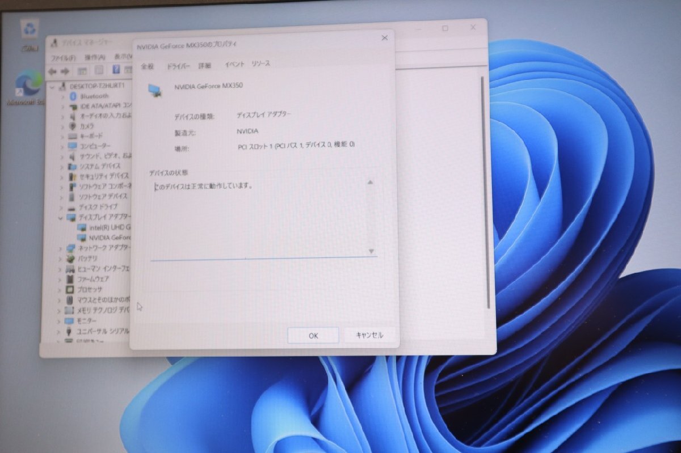
Task: Select the ユニバーサル シリアル USB icon
Action: pos(70,331)
